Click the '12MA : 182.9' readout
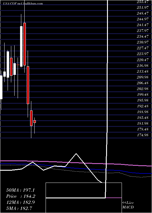Viewport: 152px width, 213px height. pos(20,202)
